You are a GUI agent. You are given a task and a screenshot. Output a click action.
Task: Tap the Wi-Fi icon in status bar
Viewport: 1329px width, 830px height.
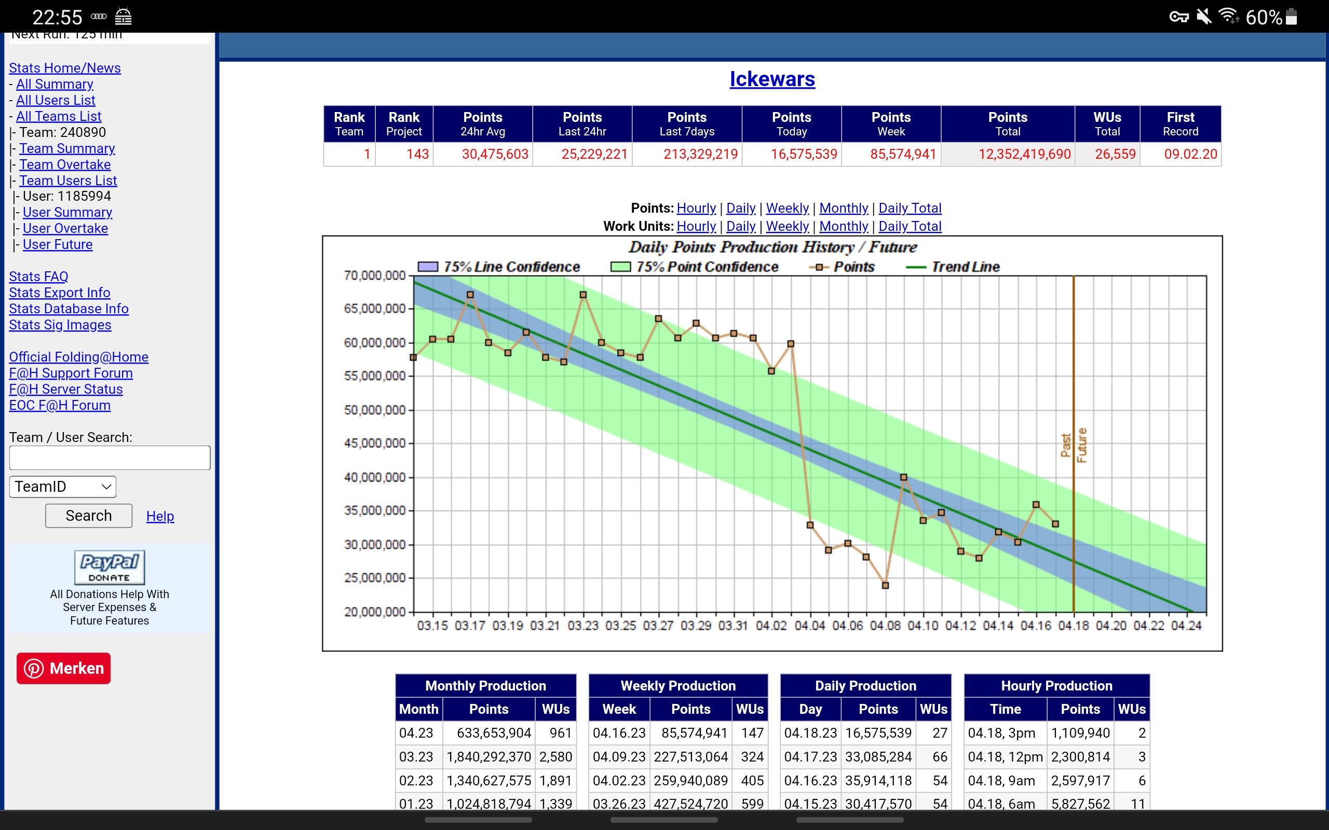pos(1228,17)
